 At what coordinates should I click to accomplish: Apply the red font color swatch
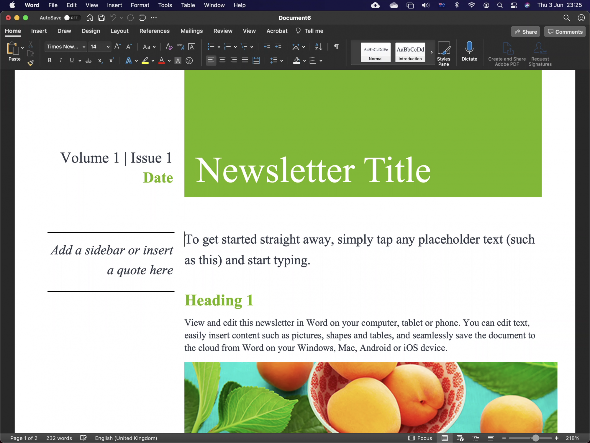click(162, 61)
